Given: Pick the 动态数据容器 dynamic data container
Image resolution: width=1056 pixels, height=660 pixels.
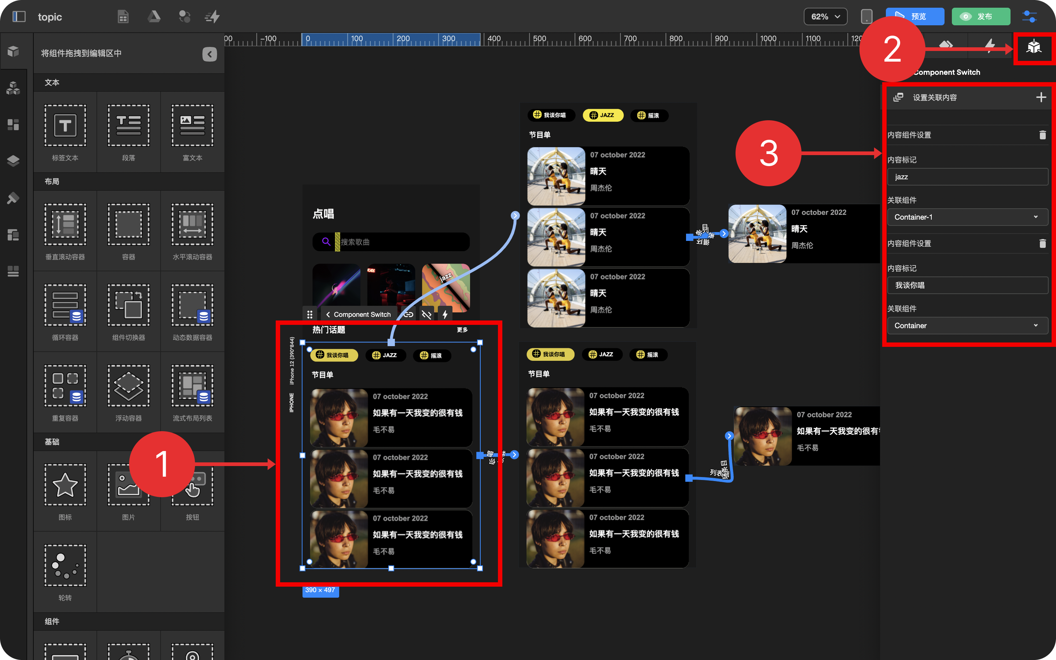Looking at the screenshot, I should tap(192, 312).
